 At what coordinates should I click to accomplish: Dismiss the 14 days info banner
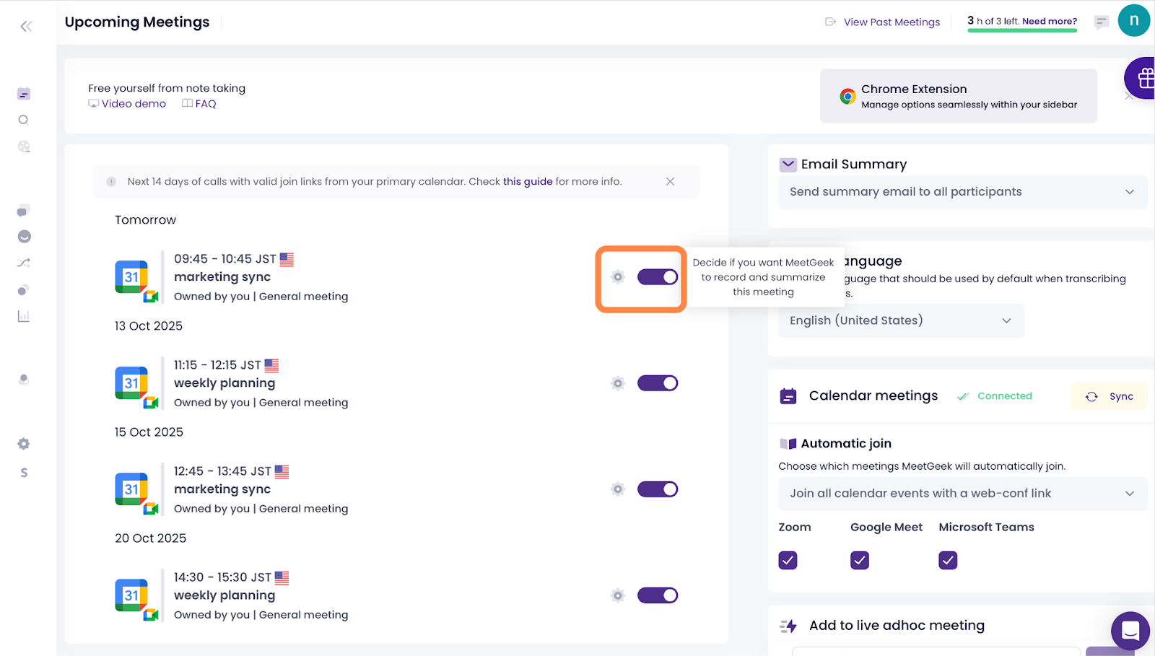click(x=670, y=182)
